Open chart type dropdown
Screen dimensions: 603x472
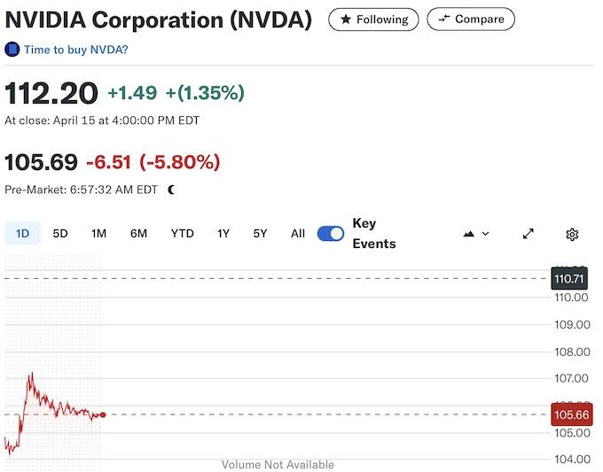476,234
